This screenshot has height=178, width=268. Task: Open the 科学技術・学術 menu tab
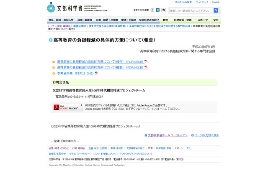pyautogui.click(x=183, y=20)
